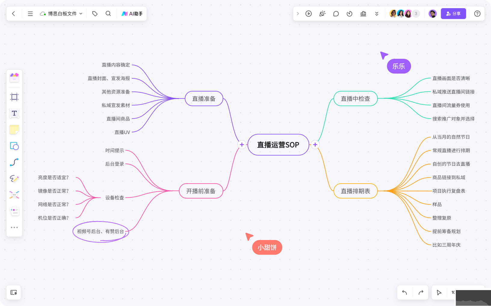The width and height of the screenshot is (491, 306).
Task: Collapse the toolbar with the double chevron
Action: tap(377, 13)
